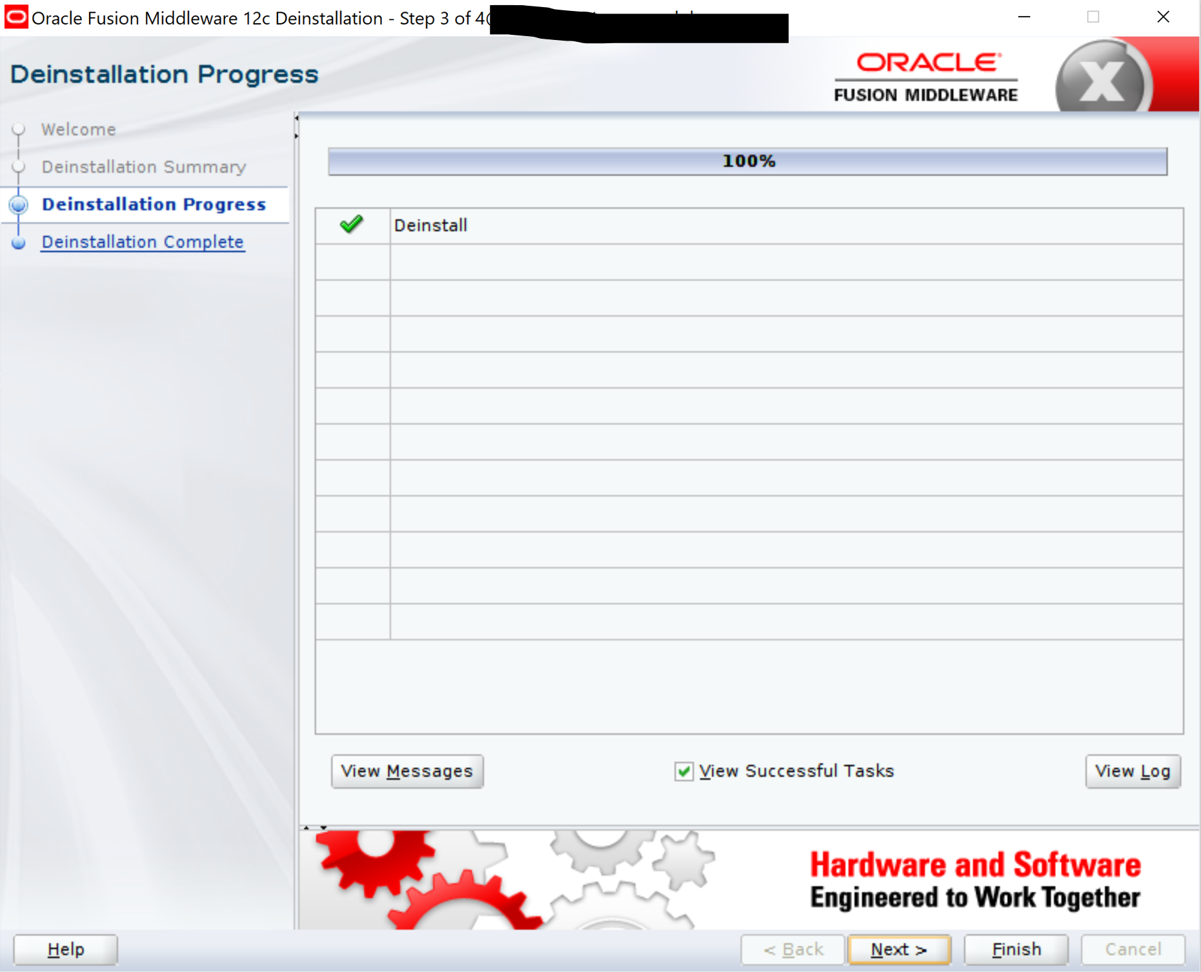The width and height of the screenshot is (1201, 972).
Task: Click the Next button
Action: point(898,949)
